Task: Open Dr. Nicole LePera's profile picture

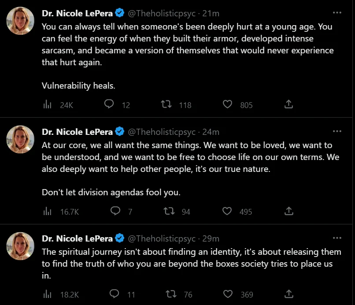Action: tap(20, 20)
